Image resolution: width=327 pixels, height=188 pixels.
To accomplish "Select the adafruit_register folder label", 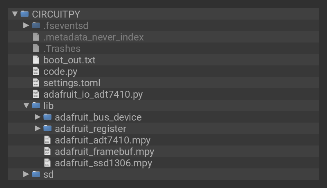I will tap(90, 128).
